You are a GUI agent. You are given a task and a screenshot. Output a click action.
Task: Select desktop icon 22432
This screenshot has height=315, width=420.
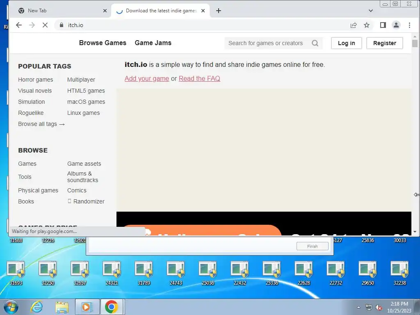point(240,273)
